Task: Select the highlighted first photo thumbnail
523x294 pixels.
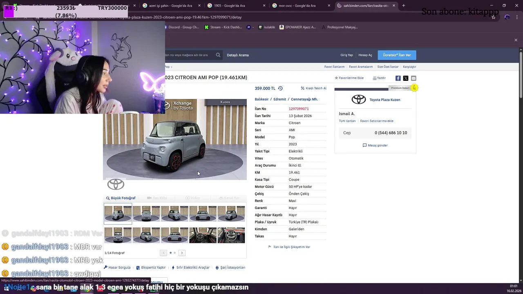Action: (x=118, y=214)
